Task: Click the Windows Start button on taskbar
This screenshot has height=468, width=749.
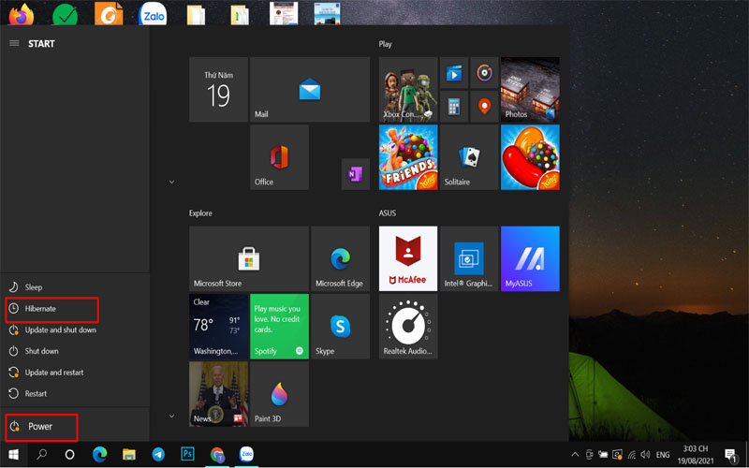Action: coord(15,455)
